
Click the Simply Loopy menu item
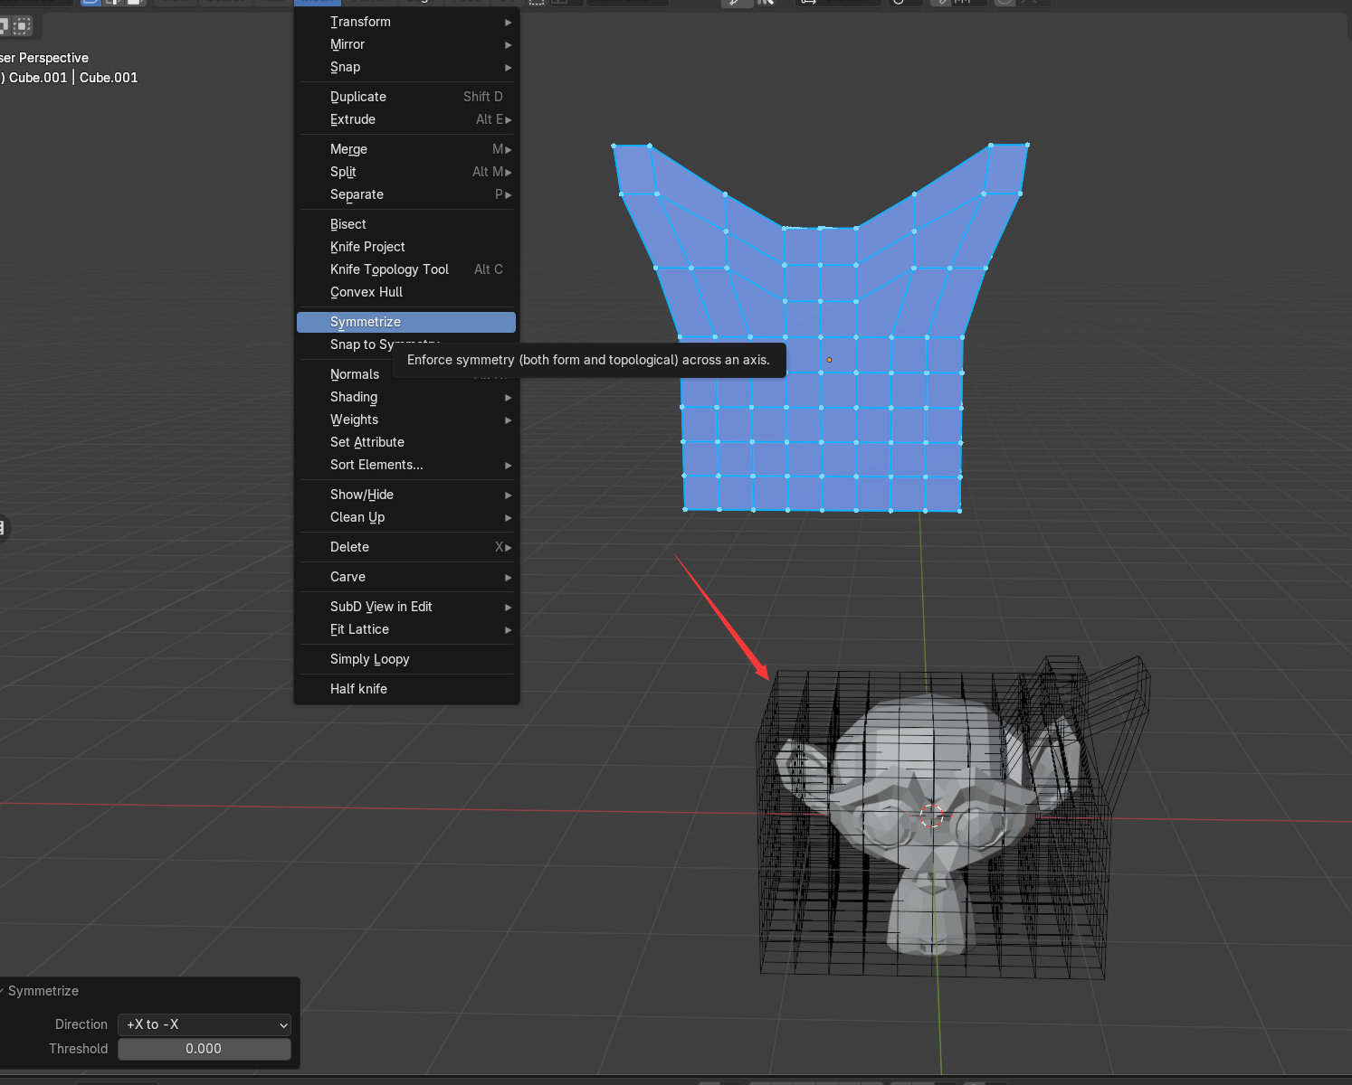(406, 659)
